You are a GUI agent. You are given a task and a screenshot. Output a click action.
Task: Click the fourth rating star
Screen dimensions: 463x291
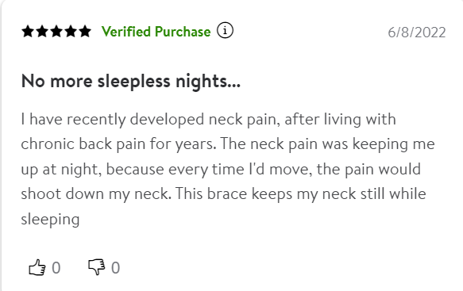pyautogui.click(x=71, y=31)
